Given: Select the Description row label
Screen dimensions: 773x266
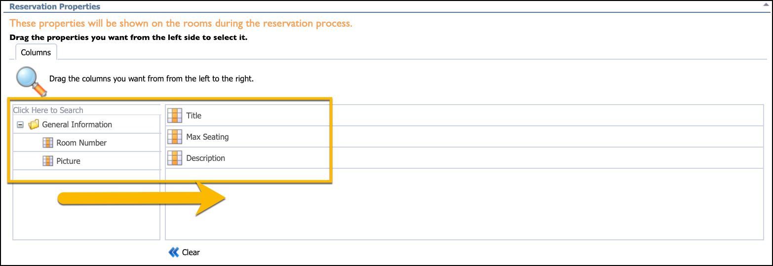Looking at the screenshot, I should (205, 158).
